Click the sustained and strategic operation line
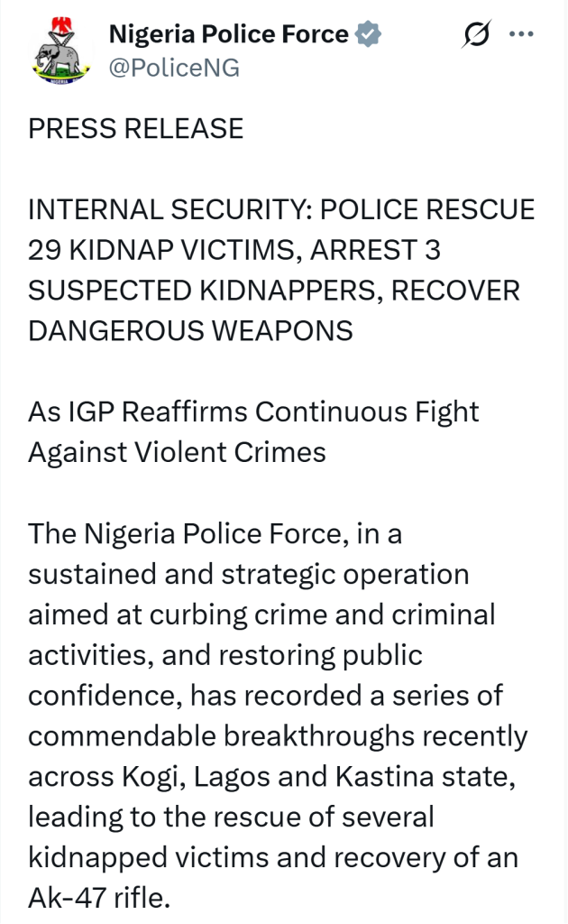 (249, 575)
